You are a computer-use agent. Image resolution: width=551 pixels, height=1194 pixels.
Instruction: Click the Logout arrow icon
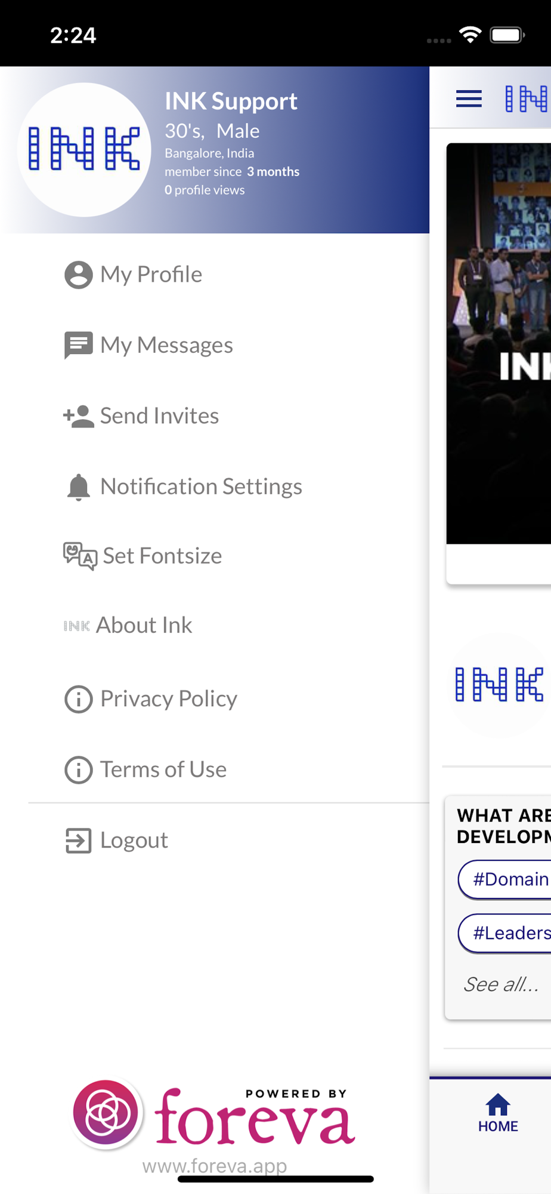point(78,841)
